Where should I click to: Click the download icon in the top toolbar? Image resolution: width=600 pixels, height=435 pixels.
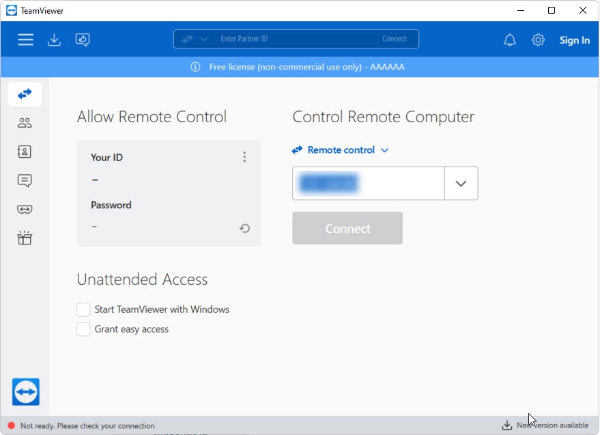tap(54, 40)
